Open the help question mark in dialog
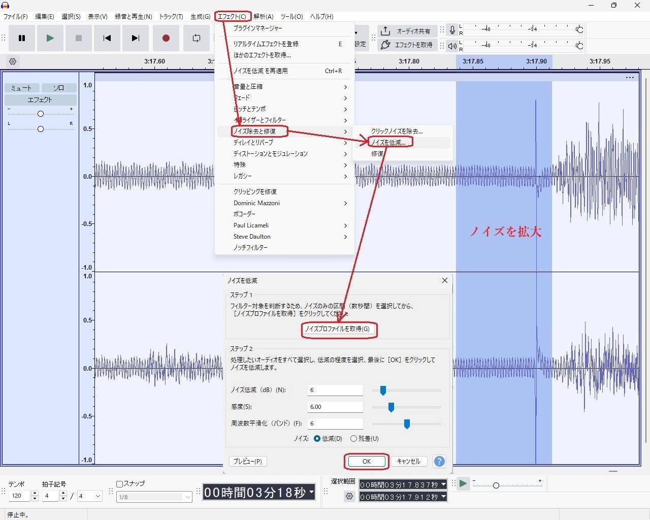The image size is (650, 520). point(439,461)
